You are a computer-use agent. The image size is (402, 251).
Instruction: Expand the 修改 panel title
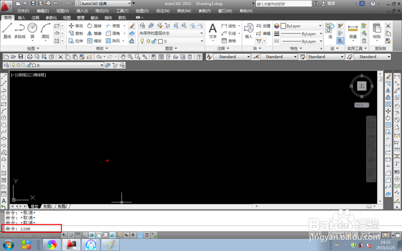pyautogui.click(x=102, y=48)
